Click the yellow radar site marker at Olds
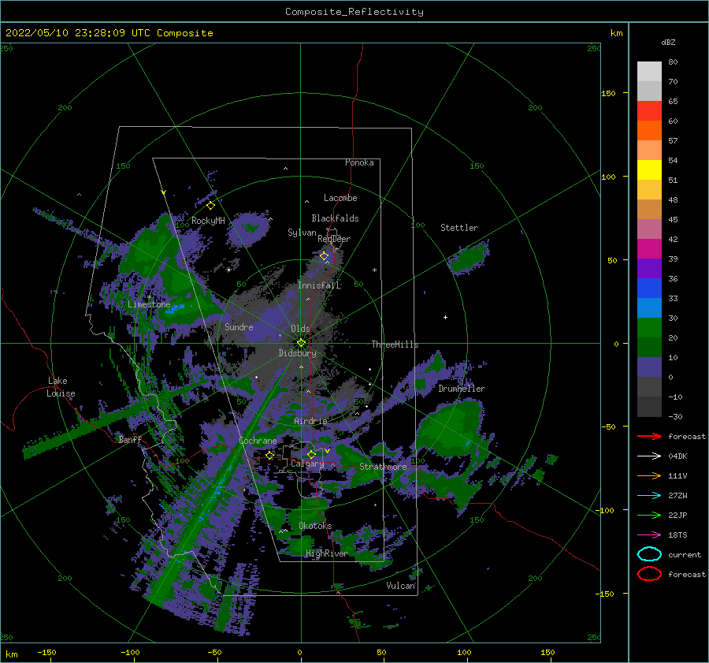 point(301,343)
